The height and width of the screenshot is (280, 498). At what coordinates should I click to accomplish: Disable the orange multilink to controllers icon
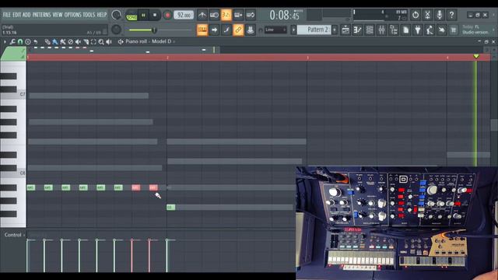coord(238,30)
